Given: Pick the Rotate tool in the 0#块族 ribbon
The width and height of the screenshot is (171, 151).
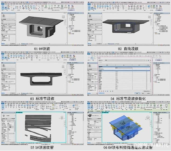Looking at the screenshot, I should [x=28, y=8].
